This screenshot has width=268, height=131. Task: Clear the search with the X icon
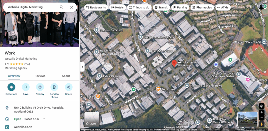[72, 7]
